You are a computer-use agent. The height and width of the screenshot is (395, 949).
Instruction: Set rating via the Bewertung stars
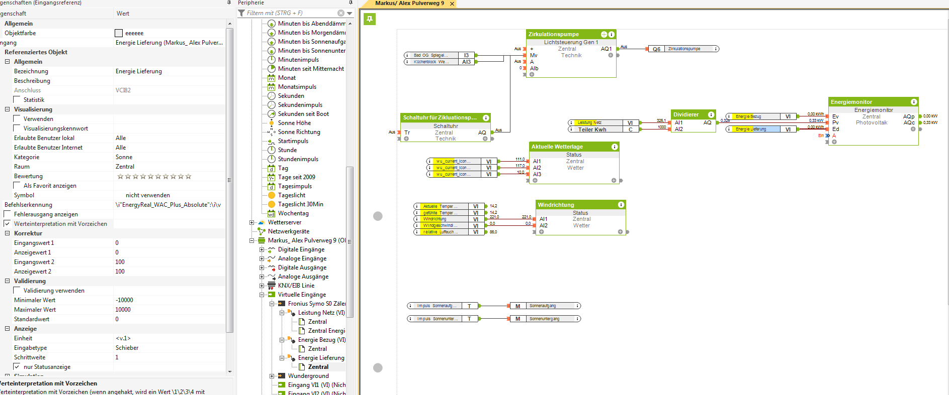[154, 177]
